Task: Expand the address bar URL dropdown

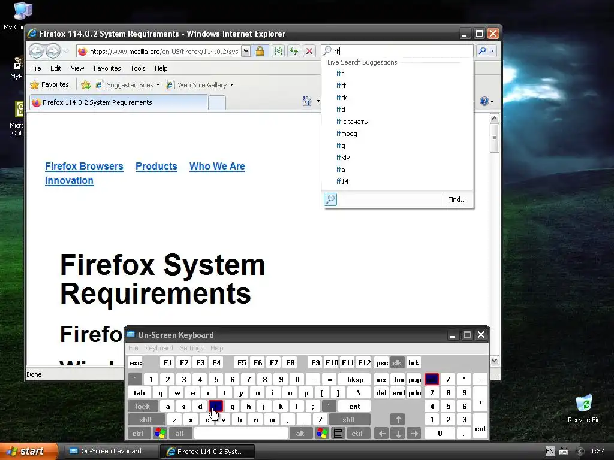Action: click(x=246, y=51)
